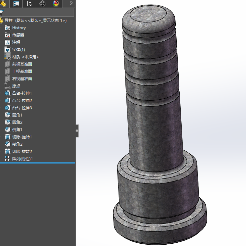Screen dimensions: 246x246
Task: Click the 阵列(线性)1 linear pattern icon
Action: tap(8, 159)
